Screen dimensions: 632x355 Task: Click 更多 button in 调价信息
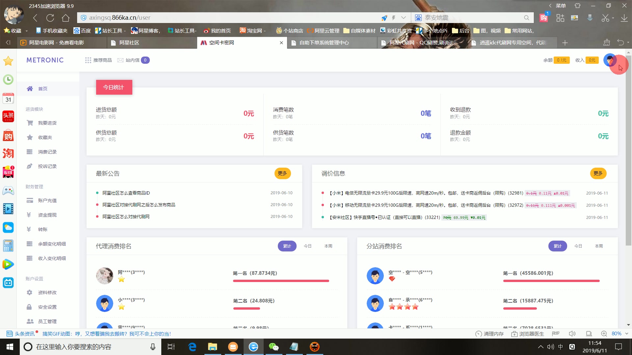tap(598, 173)
